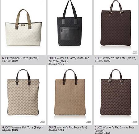This screenshot has height=134, width=139.
Task: Click GUCCI Women's Flat Tote (Tan) title
Action: [68, 128]
